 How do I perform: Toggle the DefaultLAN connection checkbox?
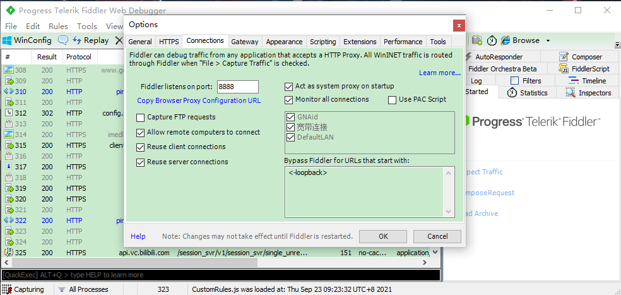coord(291,137)
